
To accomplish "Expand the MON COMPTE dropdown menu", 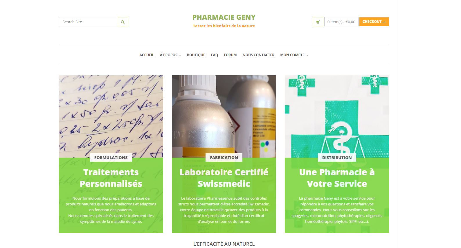I will click(x=294, y=55).
